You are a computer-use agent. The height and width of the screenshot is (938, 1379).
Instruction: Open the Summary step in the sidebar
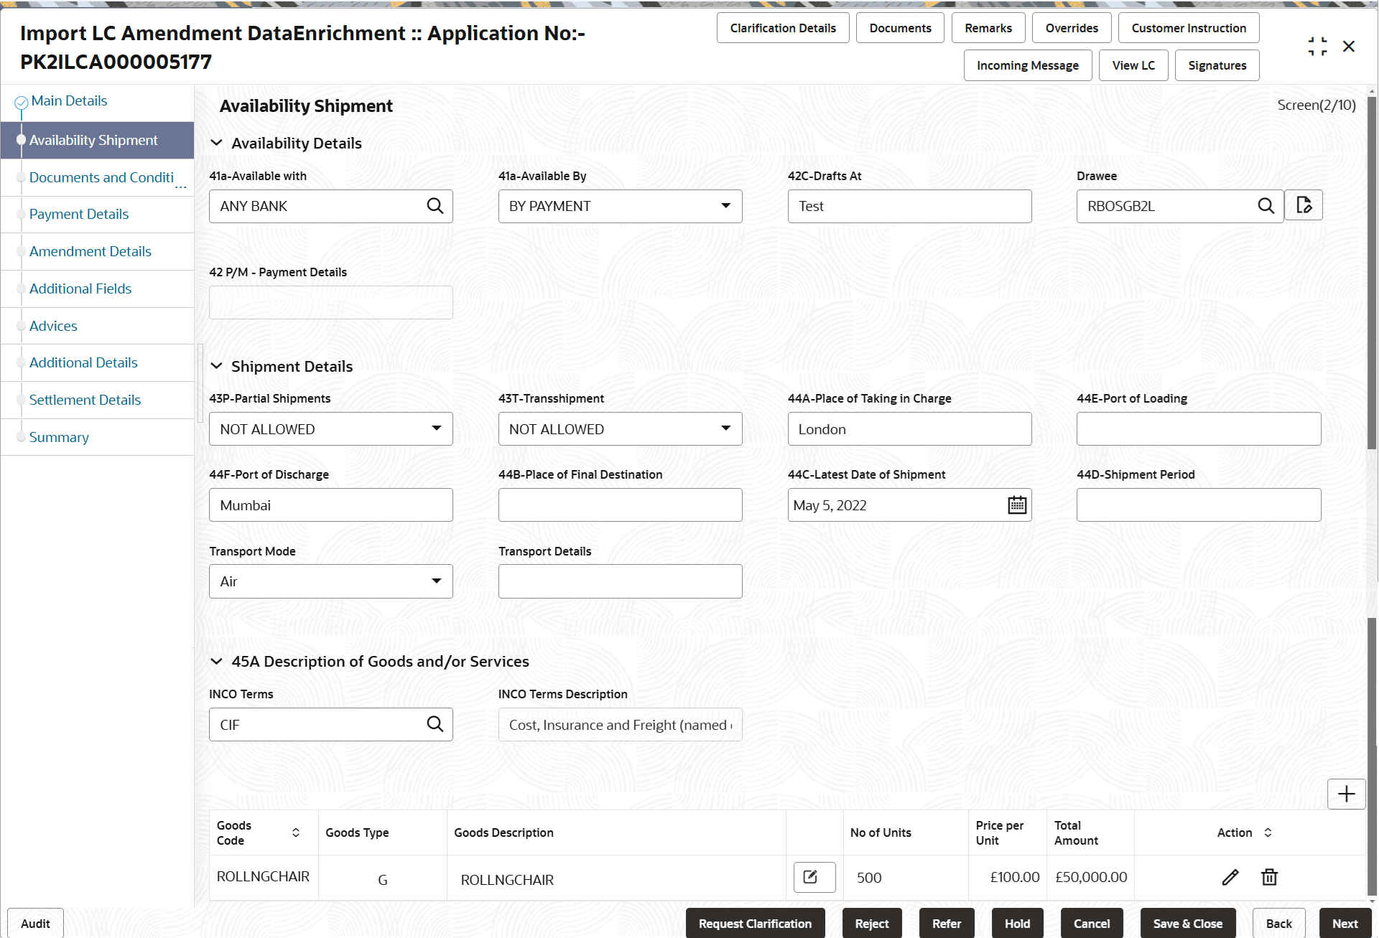[x=59, y=437]
